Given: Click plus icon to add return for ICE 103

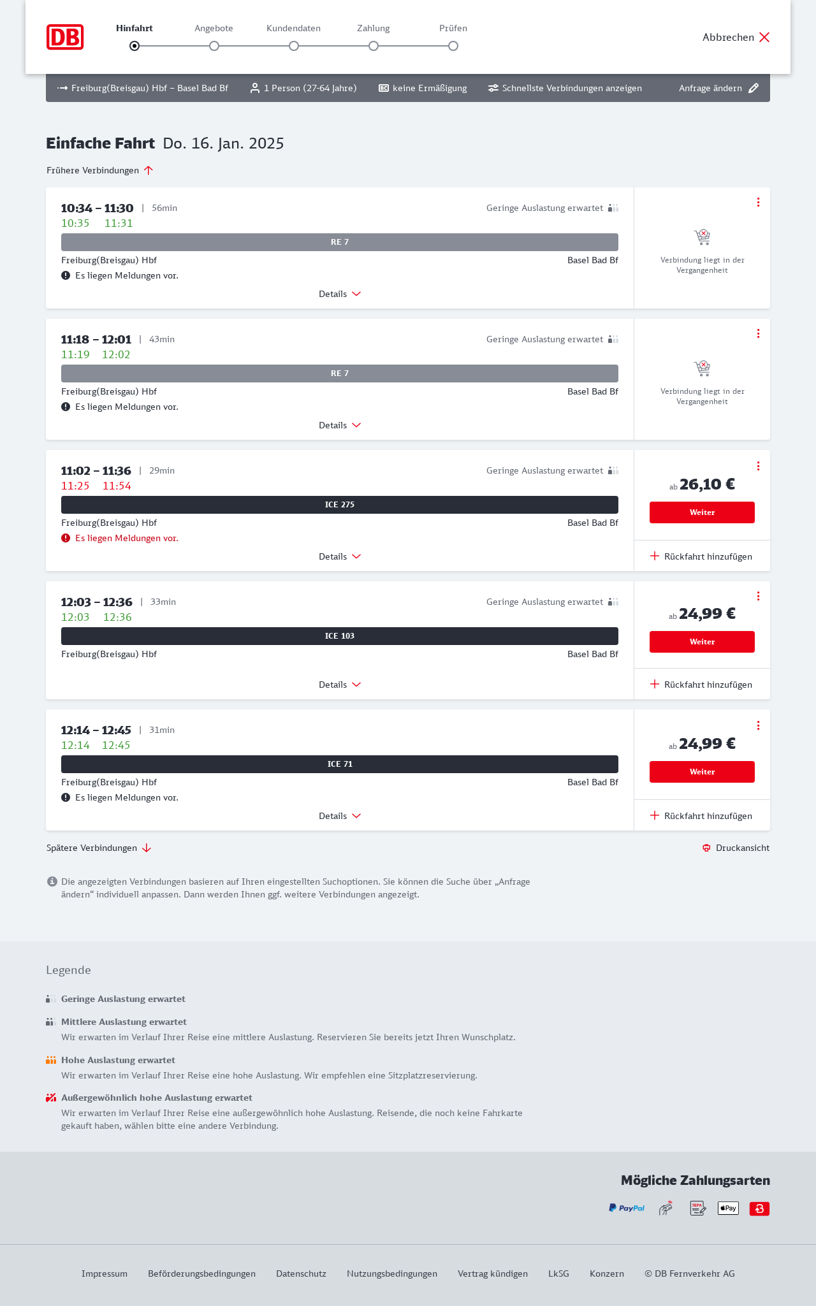Looking at the screenshot, I should click(x=655, y=684).
